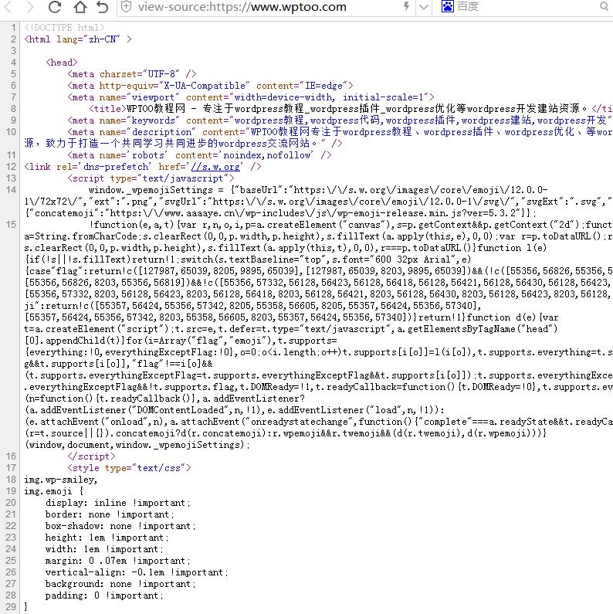This screenshot has height=614, width=613.
Task: Focus the view-source wptoo.com address field
Action: pyautogui.click(x=255, y=7)
